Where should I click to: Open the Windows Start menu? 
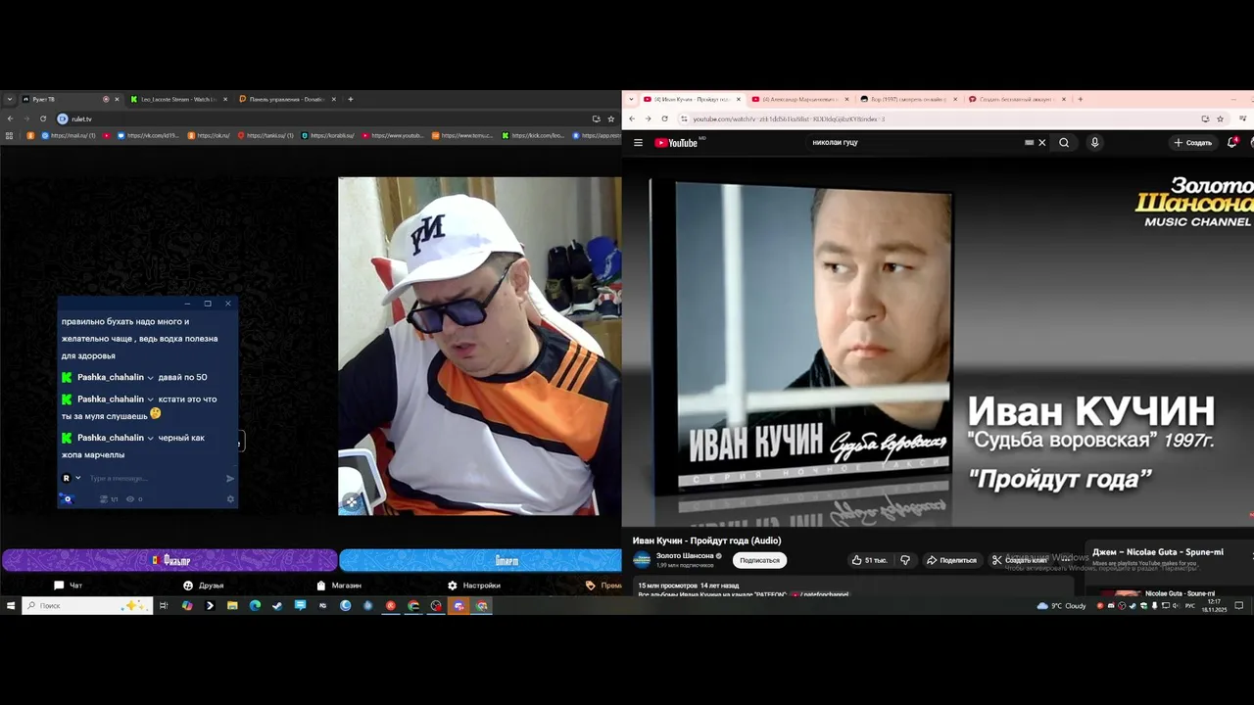point(11,606)
